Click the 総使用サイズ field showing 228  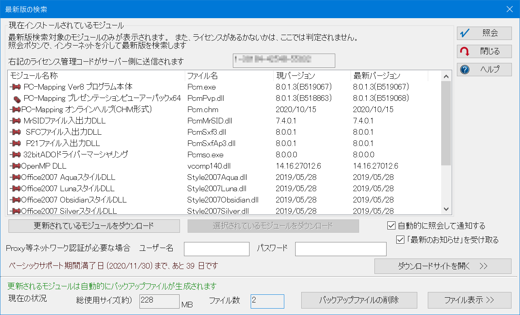coord(159,301)
